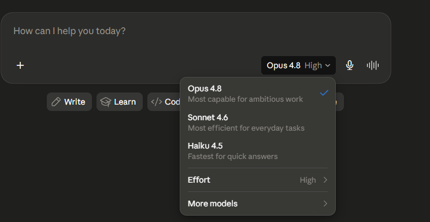
Task: Select Opus 4.8 model option
Action: [x=258, y=94]
